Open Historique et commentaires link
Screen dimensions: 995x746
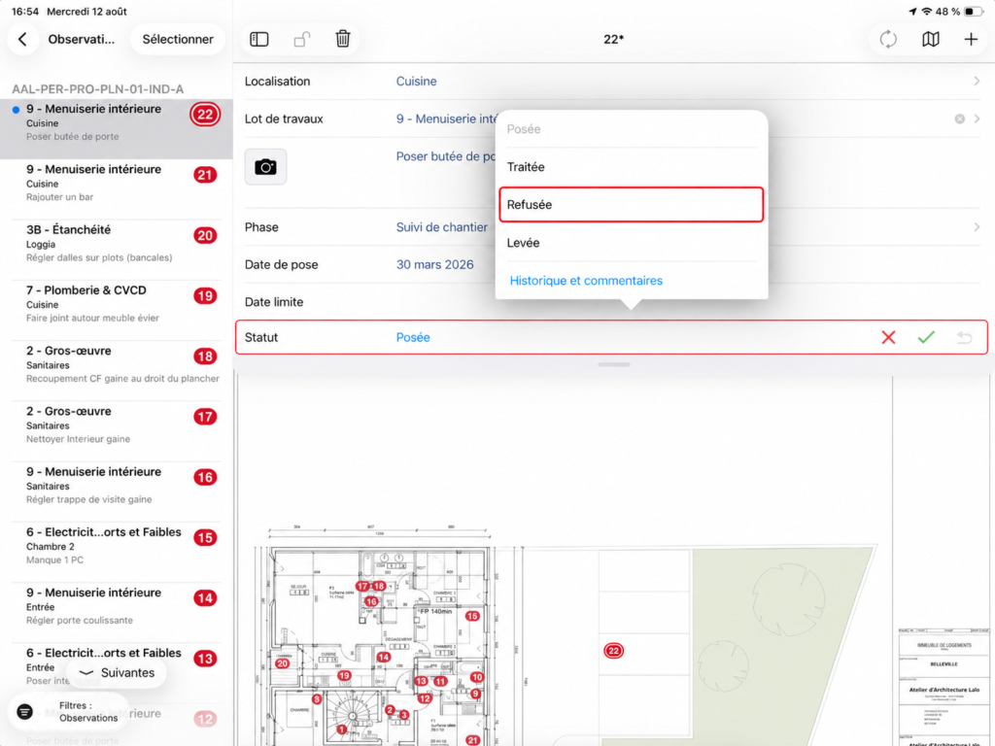(586, 281)
